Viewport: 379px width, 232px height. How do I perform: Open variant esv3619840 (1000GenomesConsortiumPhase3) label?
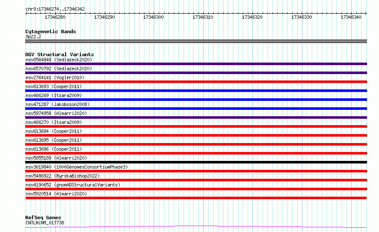tap(77, 167)
